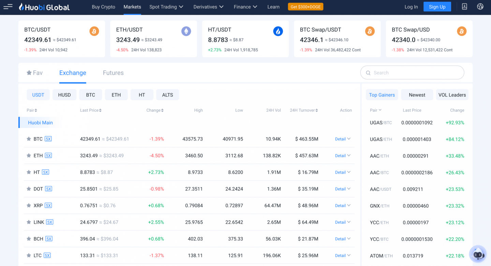This screenshot has height=266, width=491.
Task: Open the chat support robot icon
Action: [x=478, y=254]
